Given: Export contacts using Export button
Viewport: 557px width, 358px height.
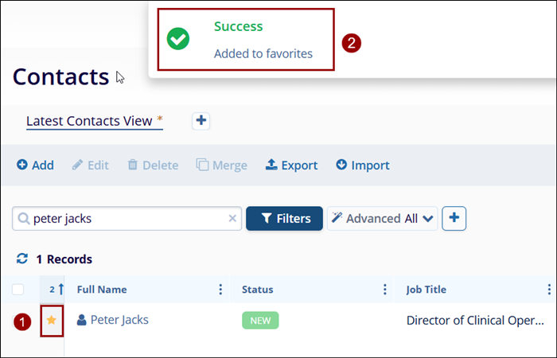Looking at the screenshot, I should tap(291, 165).
